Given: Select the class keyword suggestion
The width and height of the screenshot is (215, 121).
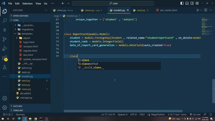Looking at the screenshot, I should click(119, 60).
